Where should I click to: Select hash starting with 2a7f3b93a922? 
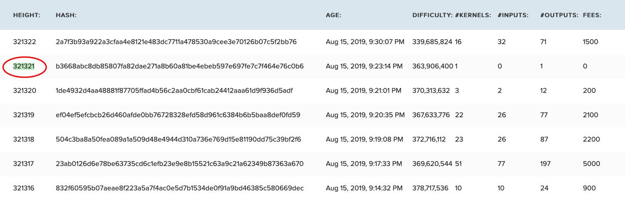pos(176,42)
